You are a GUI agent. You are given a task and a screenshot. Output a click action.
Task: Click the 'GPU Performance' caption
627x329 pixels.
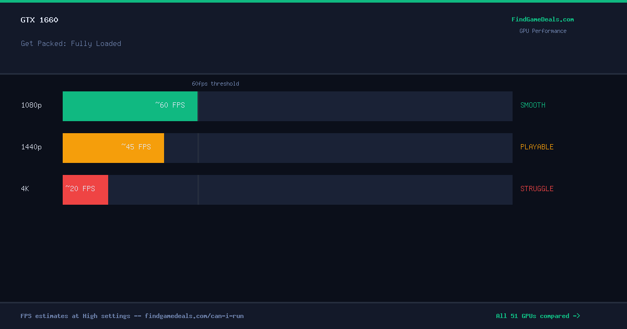point(543,31)
